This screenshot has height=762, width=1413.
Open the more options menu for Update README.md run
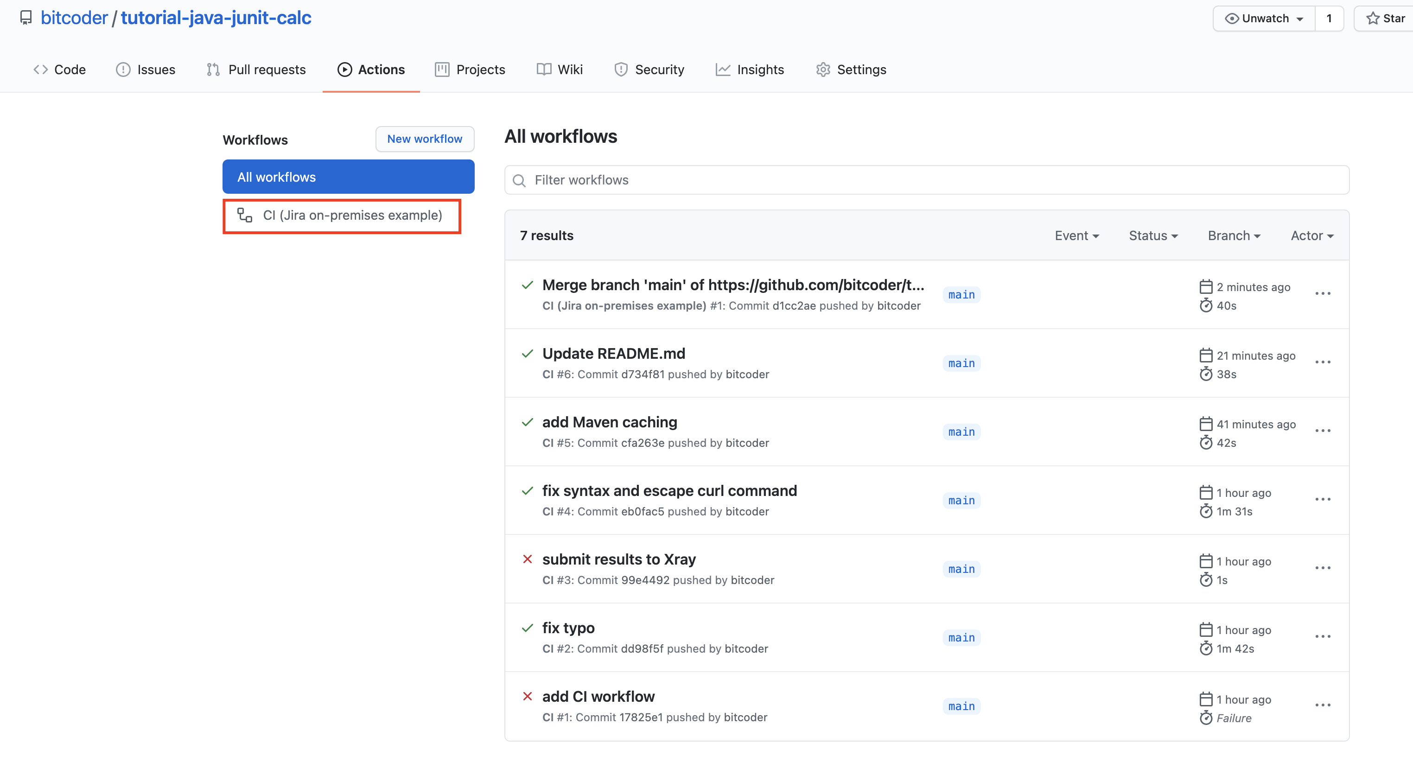(1323, 362)
